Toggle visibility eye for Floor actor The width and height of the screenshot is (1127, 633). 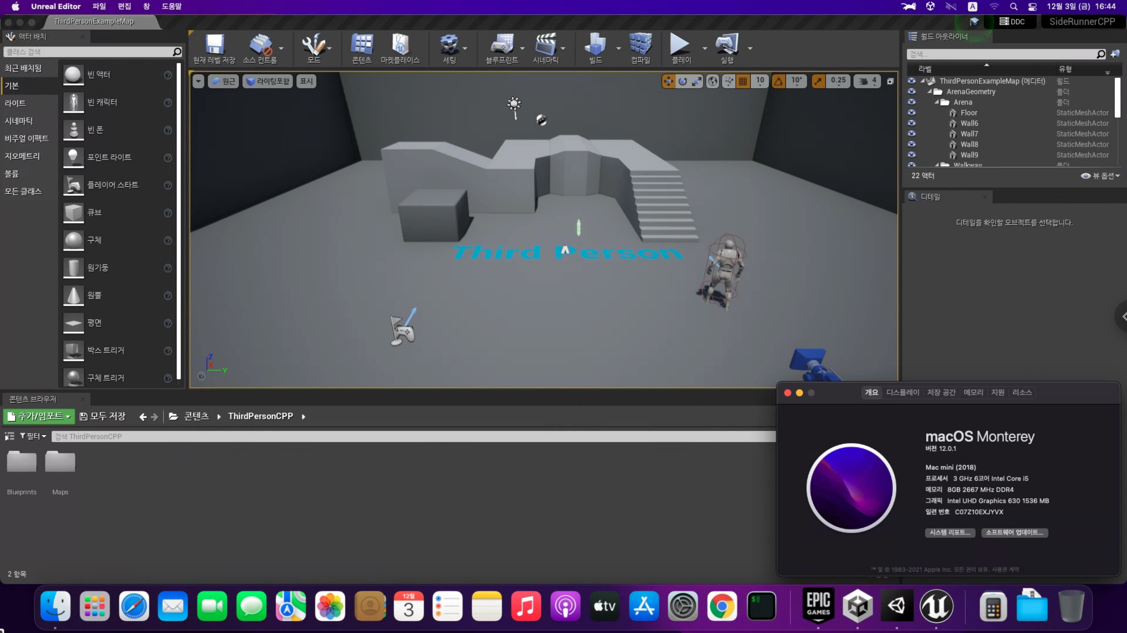pyautogui.click(x=911, y=112)
